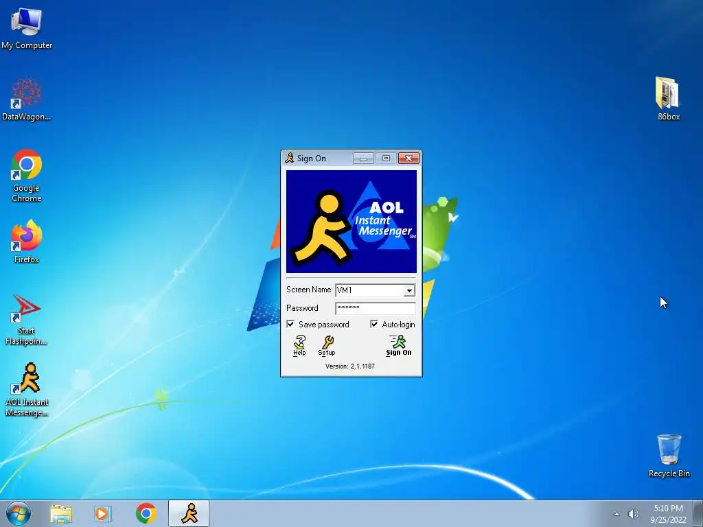Select the Firefox desktop shortcut
703x527 pixels.
coord(27,242)
